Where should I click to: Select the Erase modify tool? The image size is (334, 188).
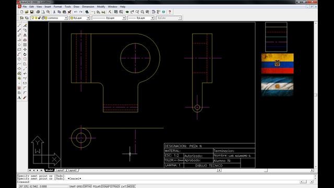tap(25, 26)
